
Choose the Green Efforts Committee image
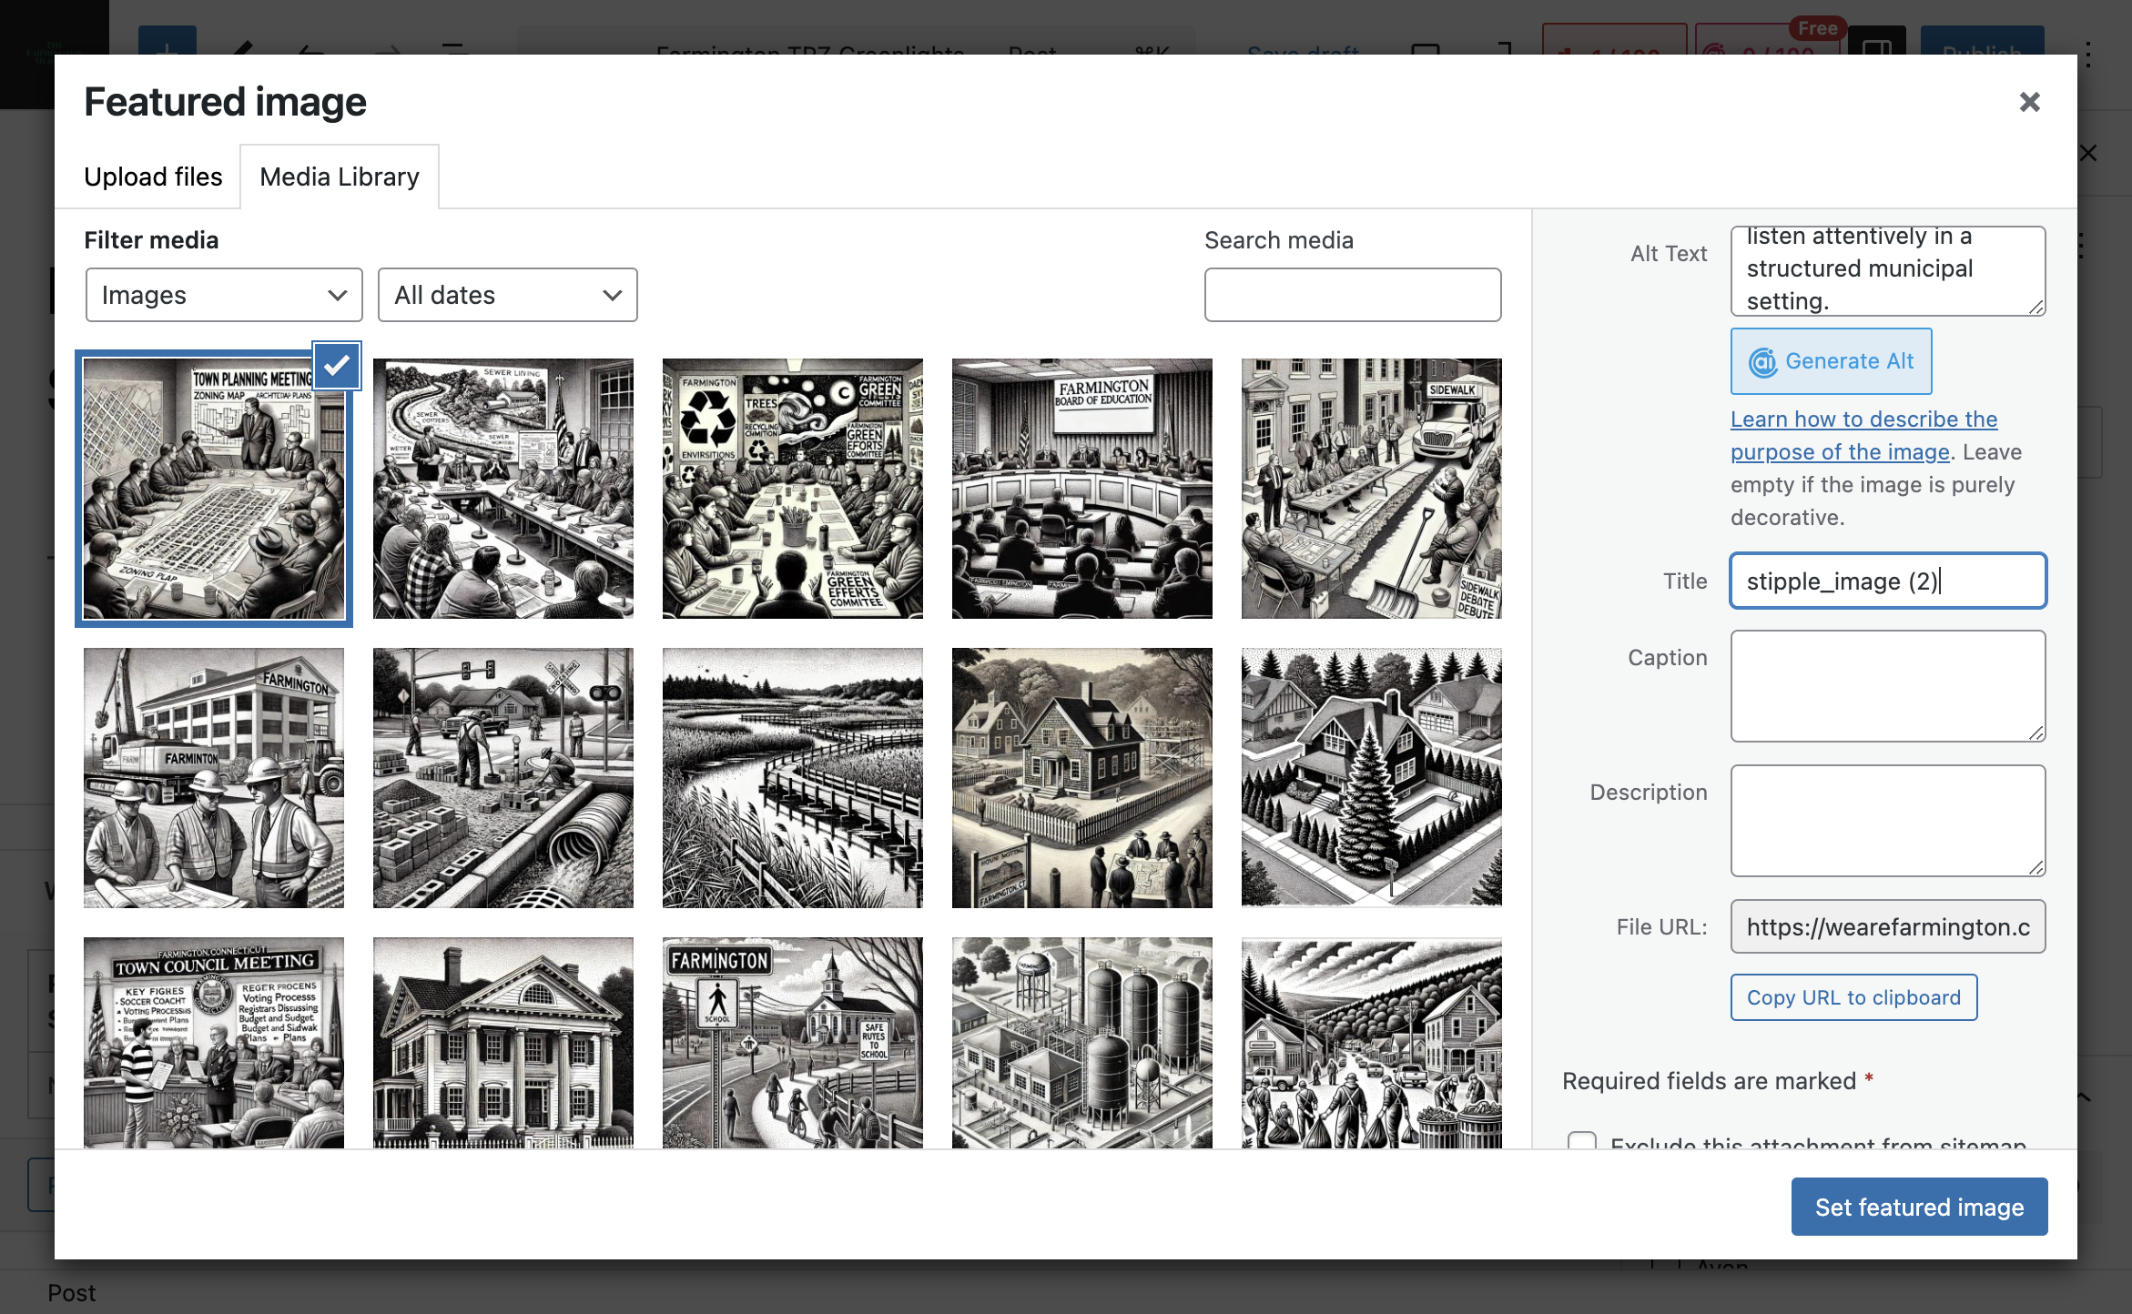click(792, 489)
